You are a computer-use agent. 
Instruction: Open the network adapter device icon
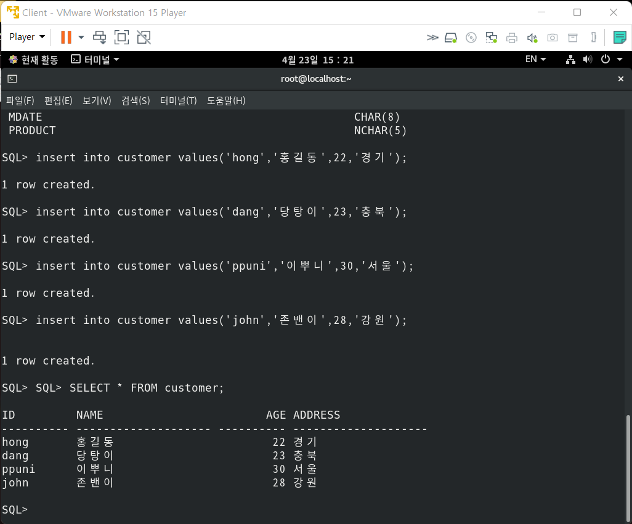point(492,38)
